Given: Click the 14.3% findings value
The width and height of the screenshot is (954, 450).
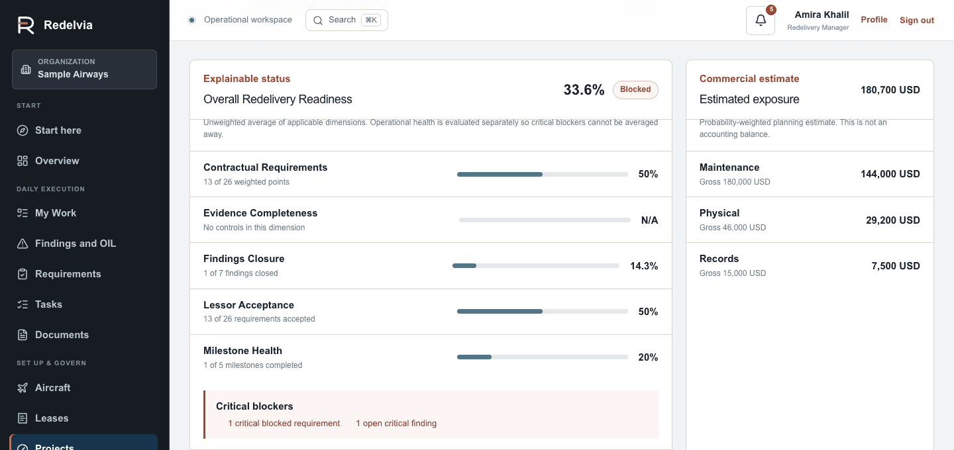Looking at the screenshot, I should click(x=644, y=266).
